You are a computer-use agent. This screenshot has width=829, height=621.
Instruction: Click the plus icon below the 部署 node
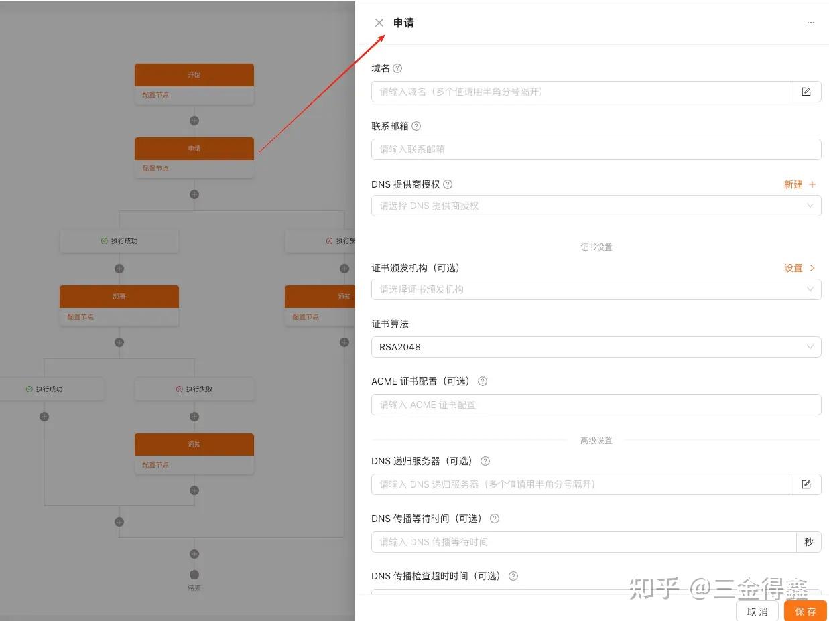pyautogui.click(x=119, y=342)
